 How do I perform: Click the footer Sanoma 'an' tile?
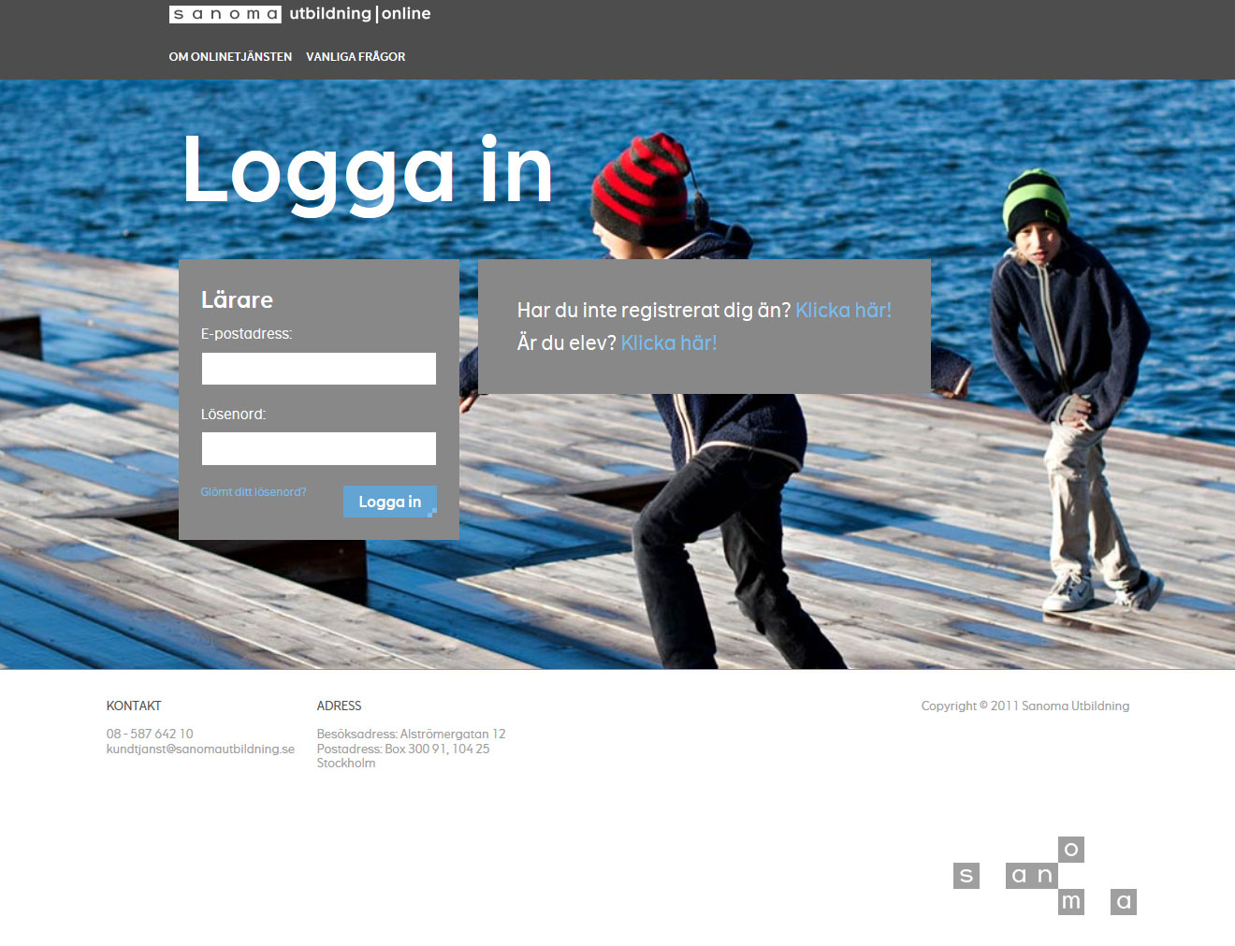coord(1032,876)
